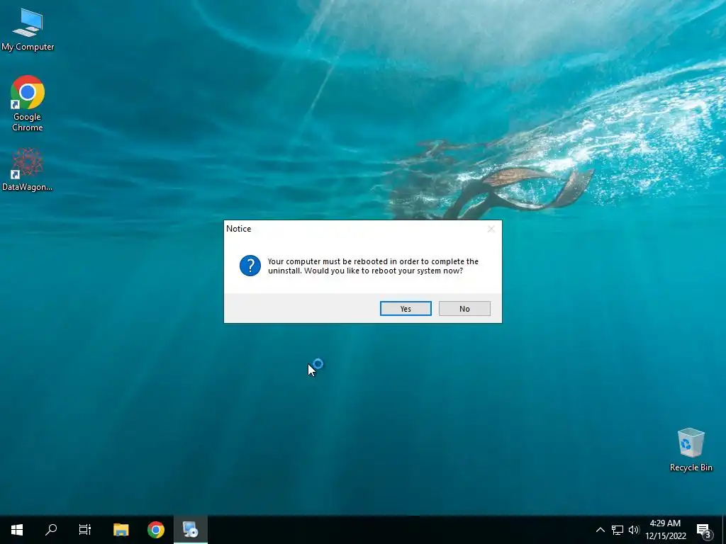Screen dimensions: 726x544
Task: Open network status tray icon
Action: coord(618,530)
